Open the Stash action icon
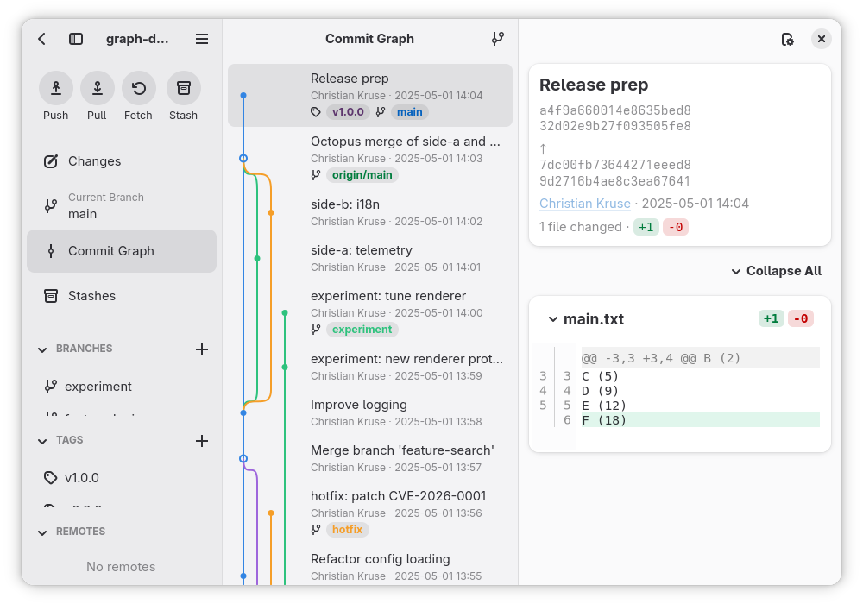 click(x=183, y=88)
